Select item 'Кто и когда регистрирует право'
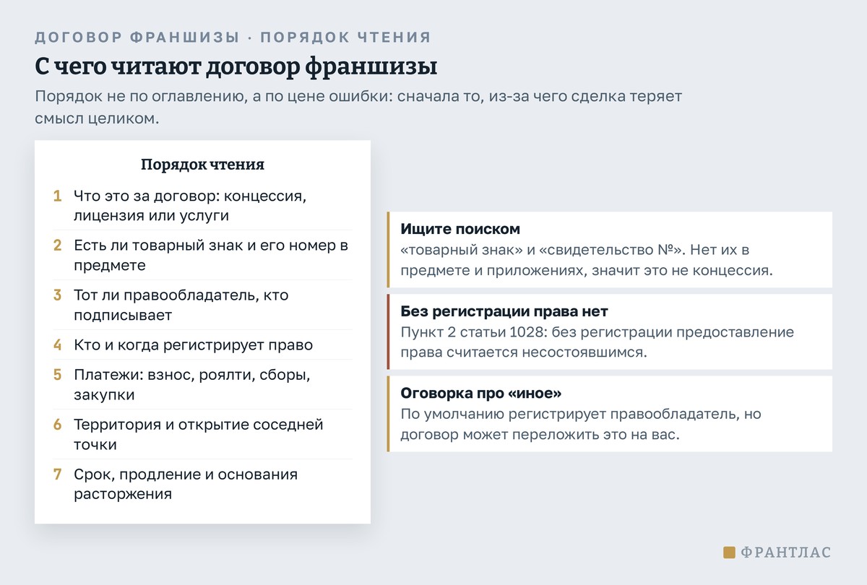 (202, 344)
